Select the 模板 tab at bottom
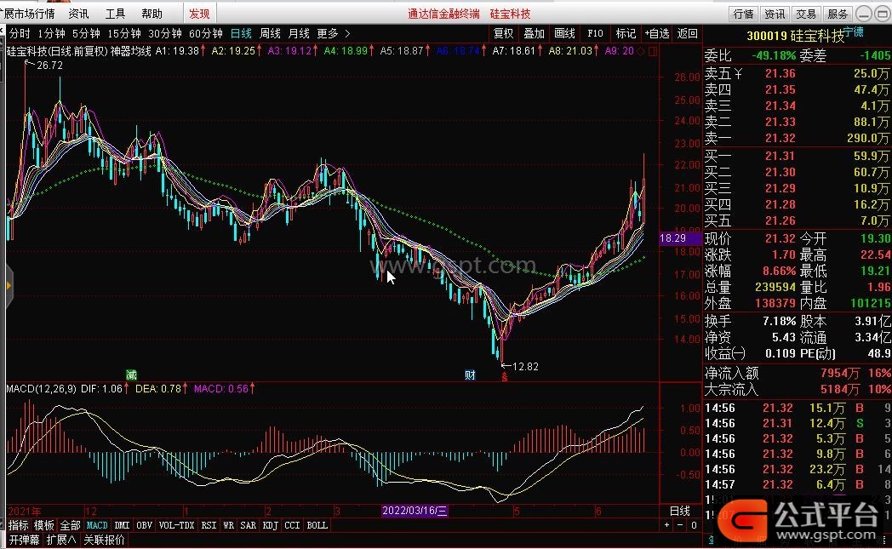892x549 pixels. tap(43, 525)
